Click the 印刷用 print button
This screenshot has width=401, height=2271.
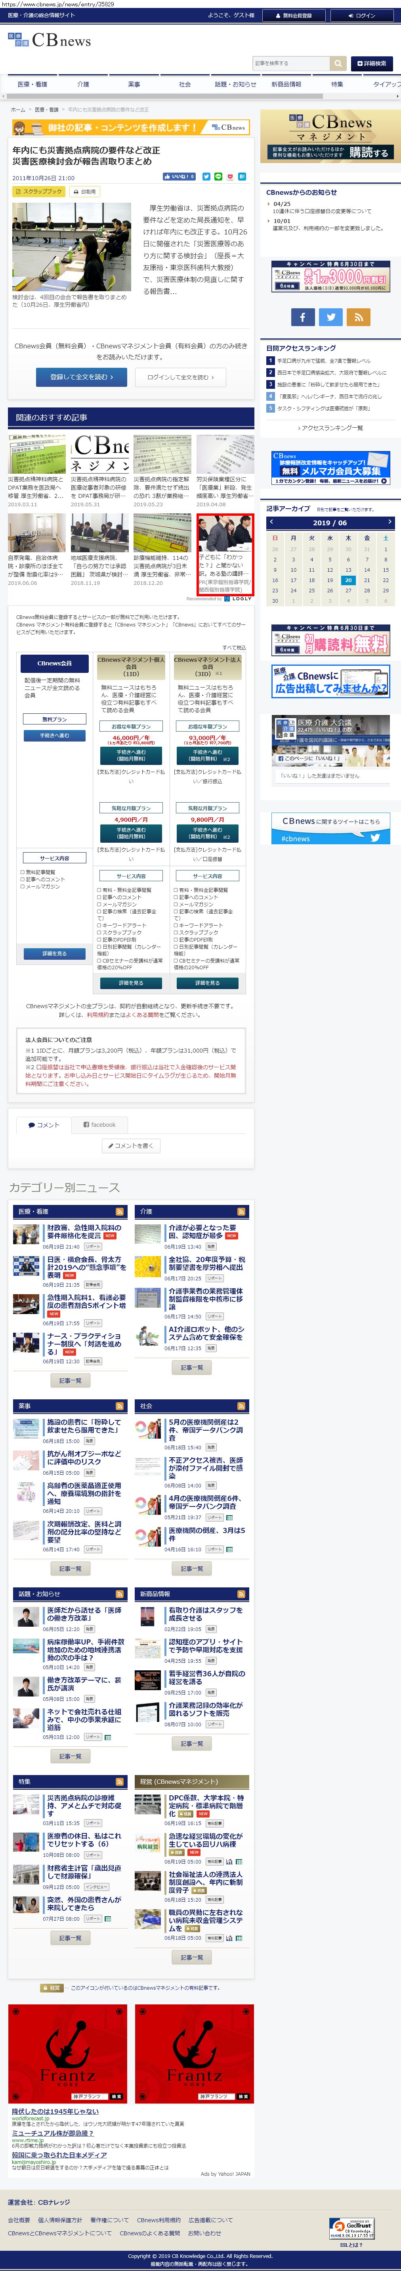85,191
